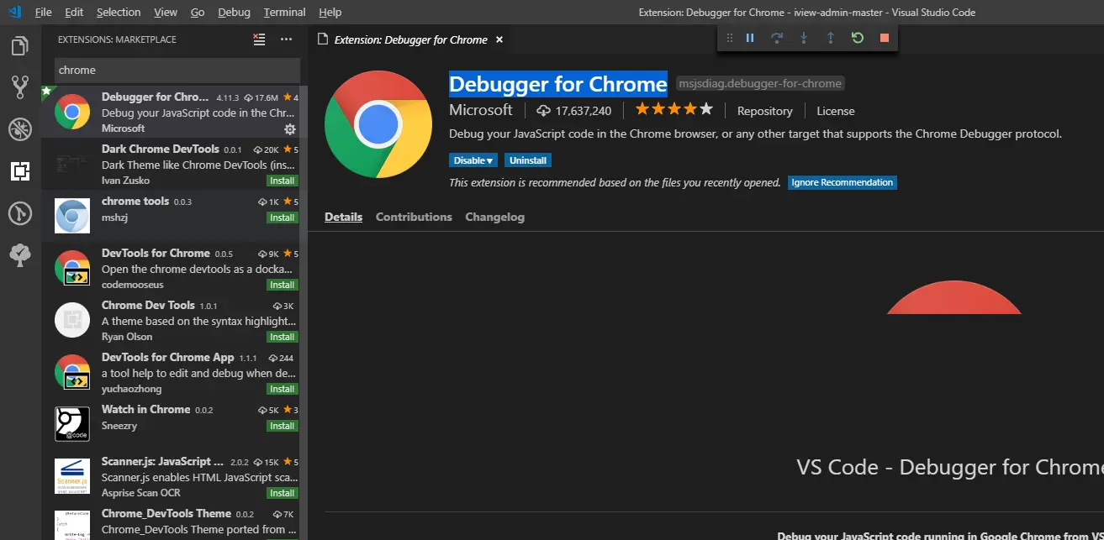Install Chrome Dev Tools by Ryan Olson
The width and height of the screenshot is (1104, 540).
point(283,337)
